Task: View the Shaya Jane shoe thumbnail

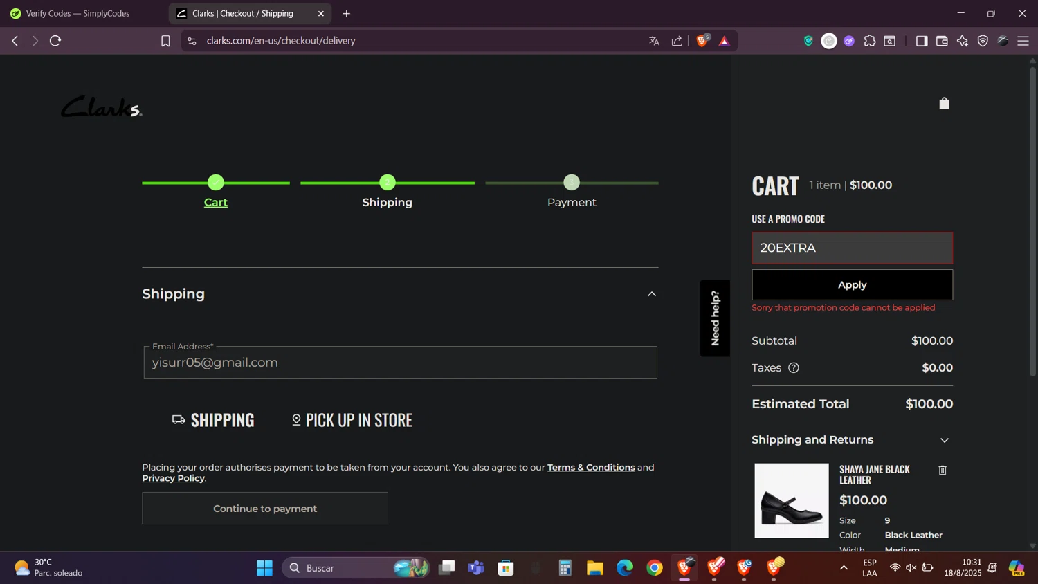Action: coord(792,501)
